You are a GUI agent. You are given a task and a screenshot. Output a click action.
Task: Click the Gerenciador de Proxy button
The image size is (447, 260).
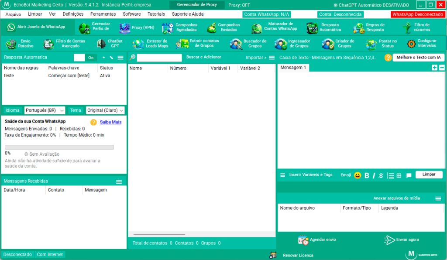point(197,5)
